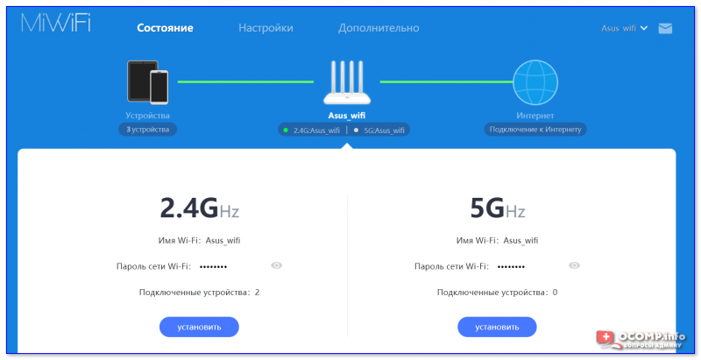Select the tablet and phone devices icon
The image size is (701, 360).
pyautogui.click(x=147, y=82)
